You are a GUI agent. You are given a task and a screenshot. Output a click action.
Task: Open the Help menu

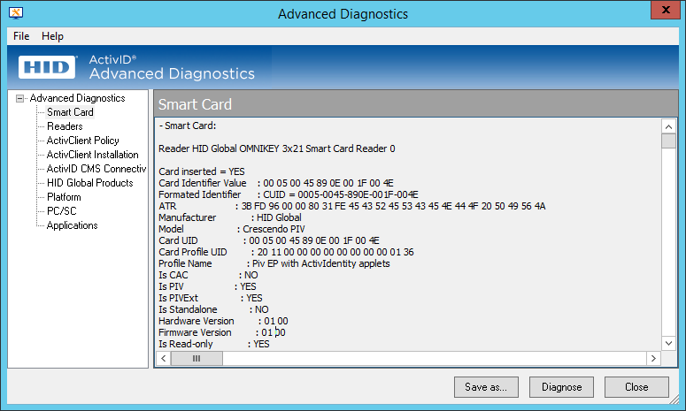52,36
